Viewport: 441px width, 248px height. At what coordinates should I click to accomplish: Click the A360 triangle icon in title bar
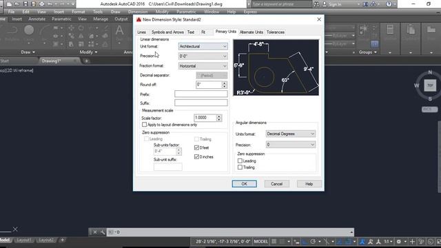[x=373, y=4]
